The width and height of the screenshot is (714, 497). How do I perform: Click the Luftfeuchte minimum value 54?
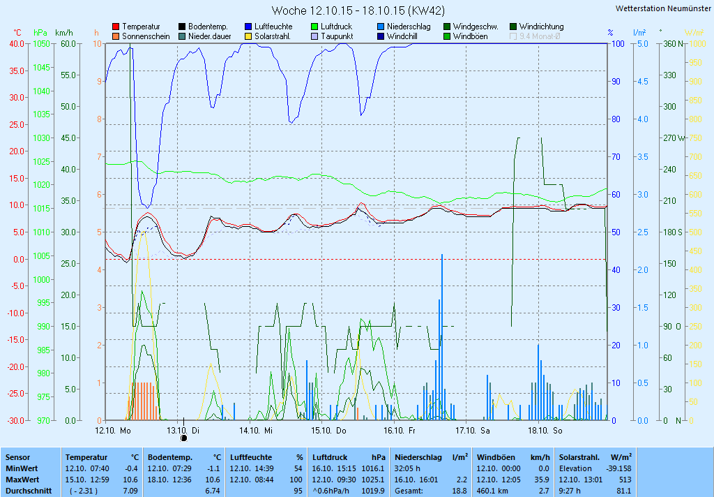tap(298, 468)
